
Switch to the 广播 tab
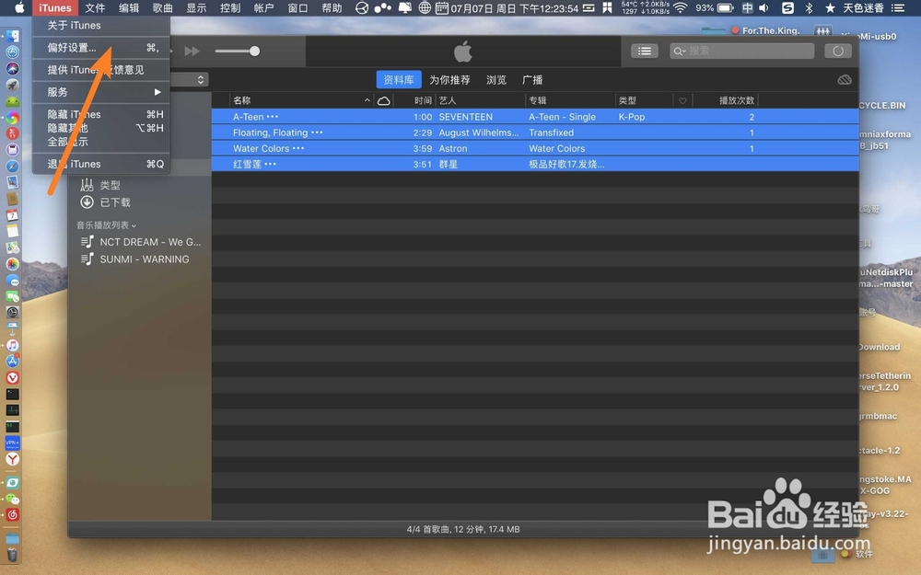(x=532, y=80)
